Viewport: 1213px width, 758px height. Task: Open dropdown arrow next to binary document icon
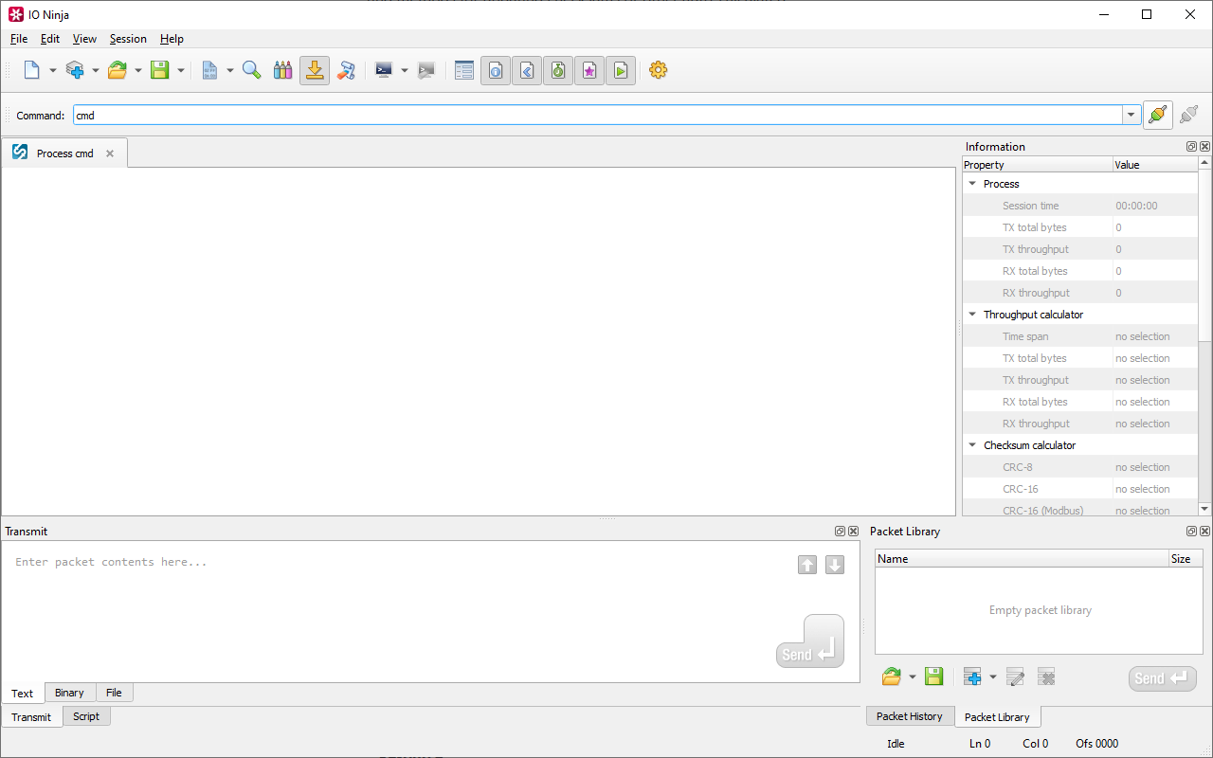pos(229,70)
